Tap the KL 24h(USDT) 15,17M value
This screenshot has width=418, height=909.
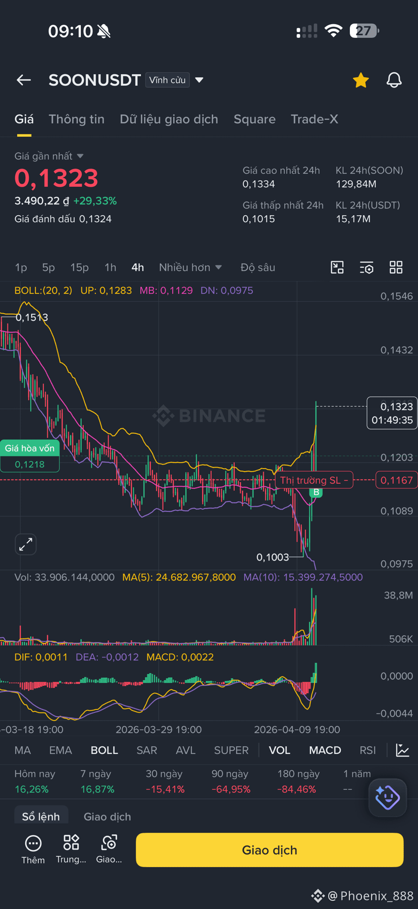[x=353, y=219]
